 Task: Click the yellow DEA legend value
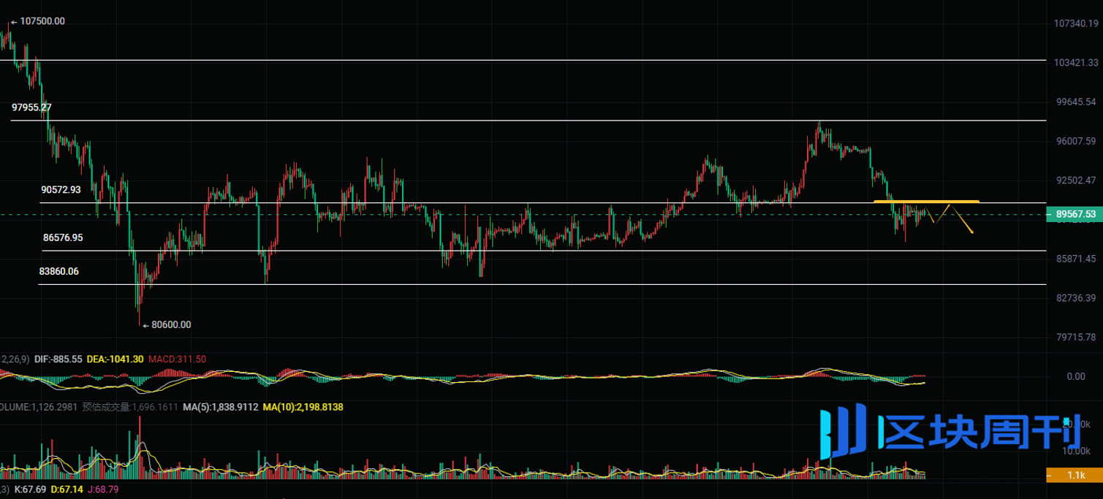coord(115,359)
